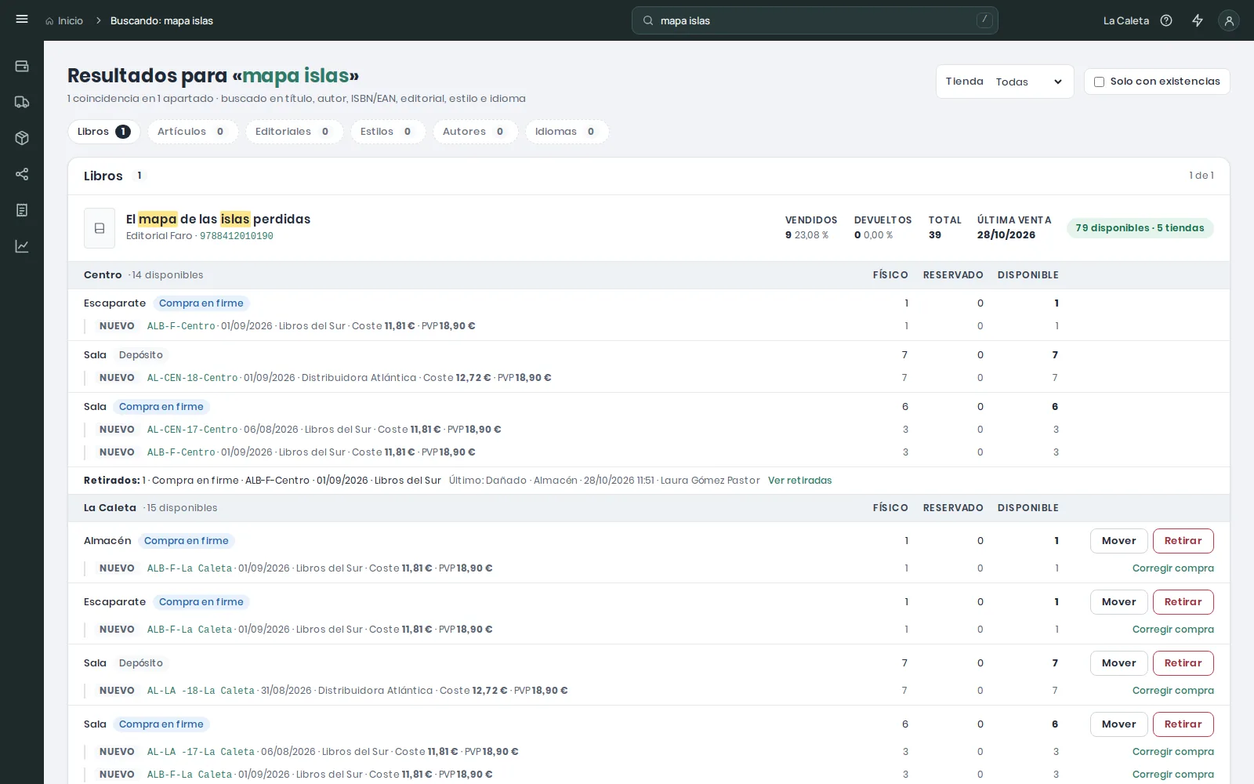Screen dimensions: 1254x784
Task: Click Mover in La Caleta Escaparate row
Action: [1118, 602]
